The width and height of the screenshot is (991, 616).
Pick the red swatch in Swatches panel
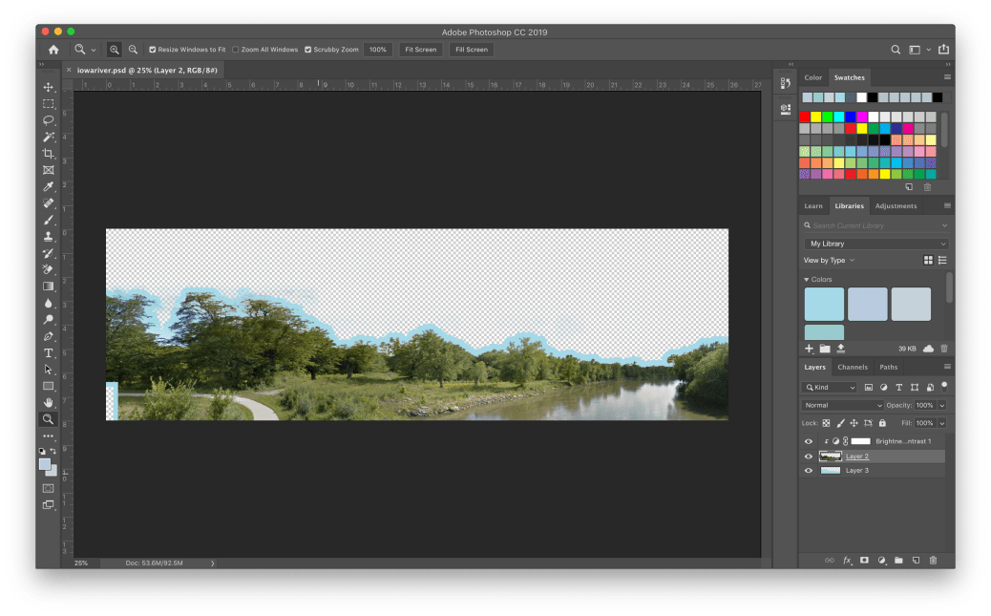coord(805,117)
